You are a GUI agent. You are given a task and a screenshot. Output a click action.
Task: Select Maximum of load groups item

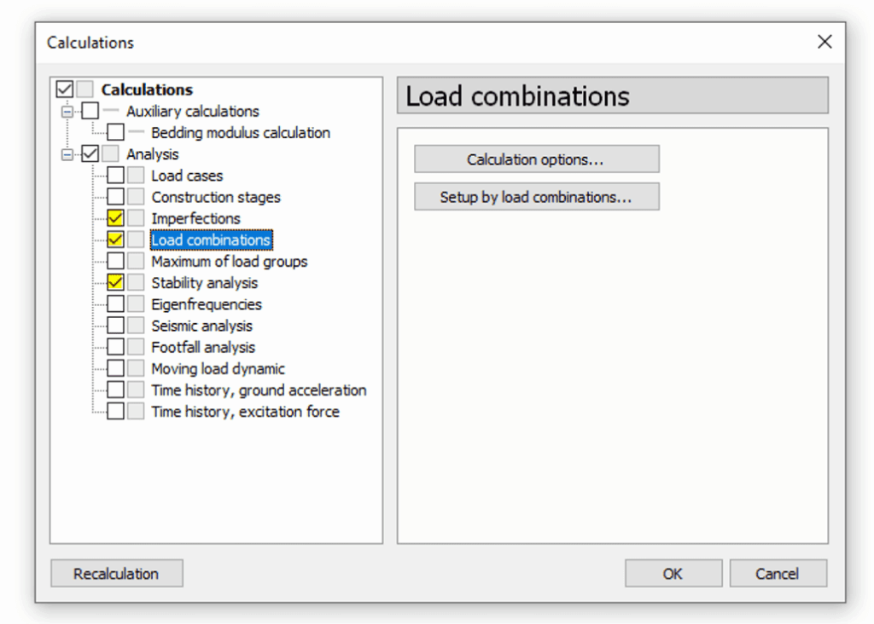pyautogui.click(x=229, y=262)
